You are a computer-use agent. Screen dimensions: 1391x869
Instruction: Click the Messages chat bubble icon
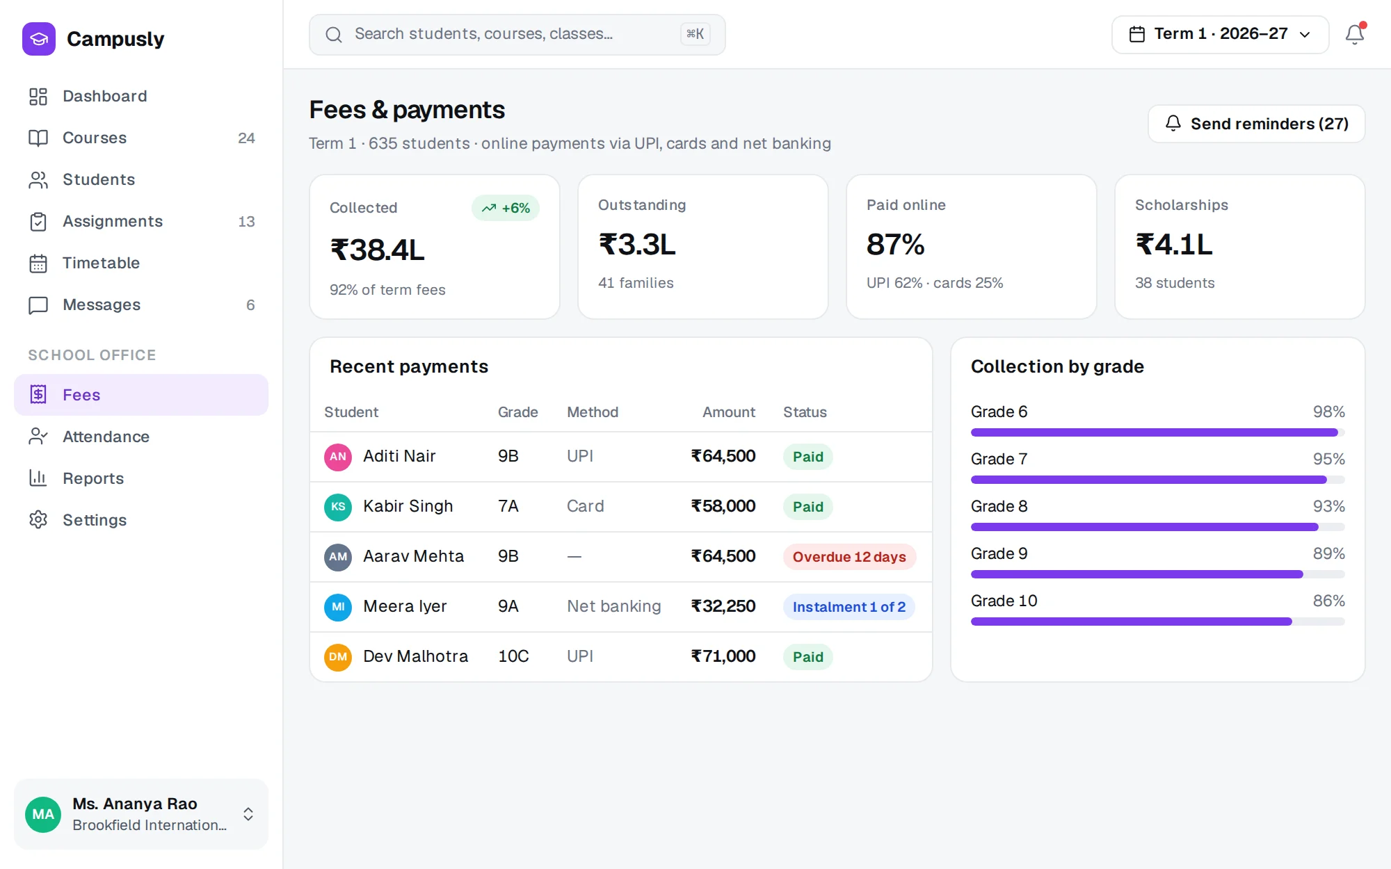tap(38, 304)
